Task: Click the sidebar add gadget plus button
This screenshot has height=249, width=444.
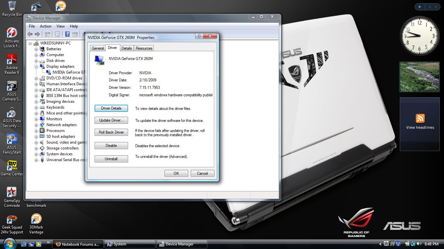Action: pyautogui.click(x=420, y=6)
